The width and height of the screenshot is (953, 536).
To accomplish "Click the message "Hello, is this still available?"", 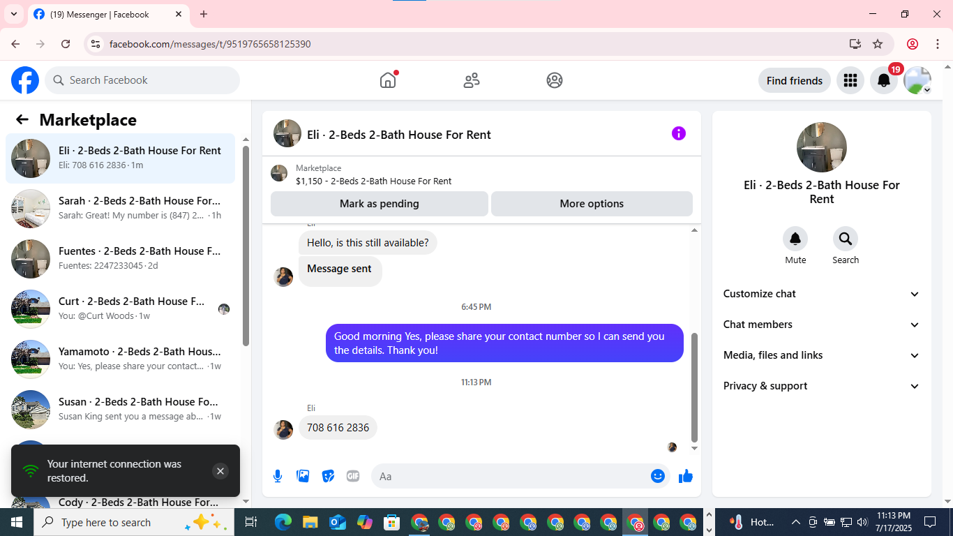I will point(368,243).
